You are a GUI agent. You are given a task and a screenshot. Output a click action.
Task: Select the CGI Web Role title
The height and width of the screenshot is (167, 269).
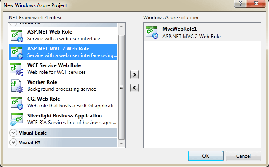point(44,99)
